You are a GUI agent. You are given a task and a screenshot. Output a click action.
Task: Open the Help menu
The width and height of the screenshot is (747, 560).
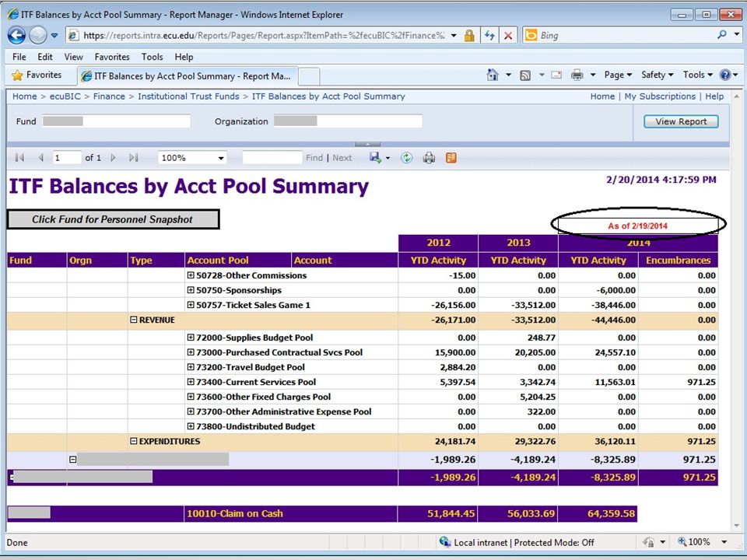(184, 57)
